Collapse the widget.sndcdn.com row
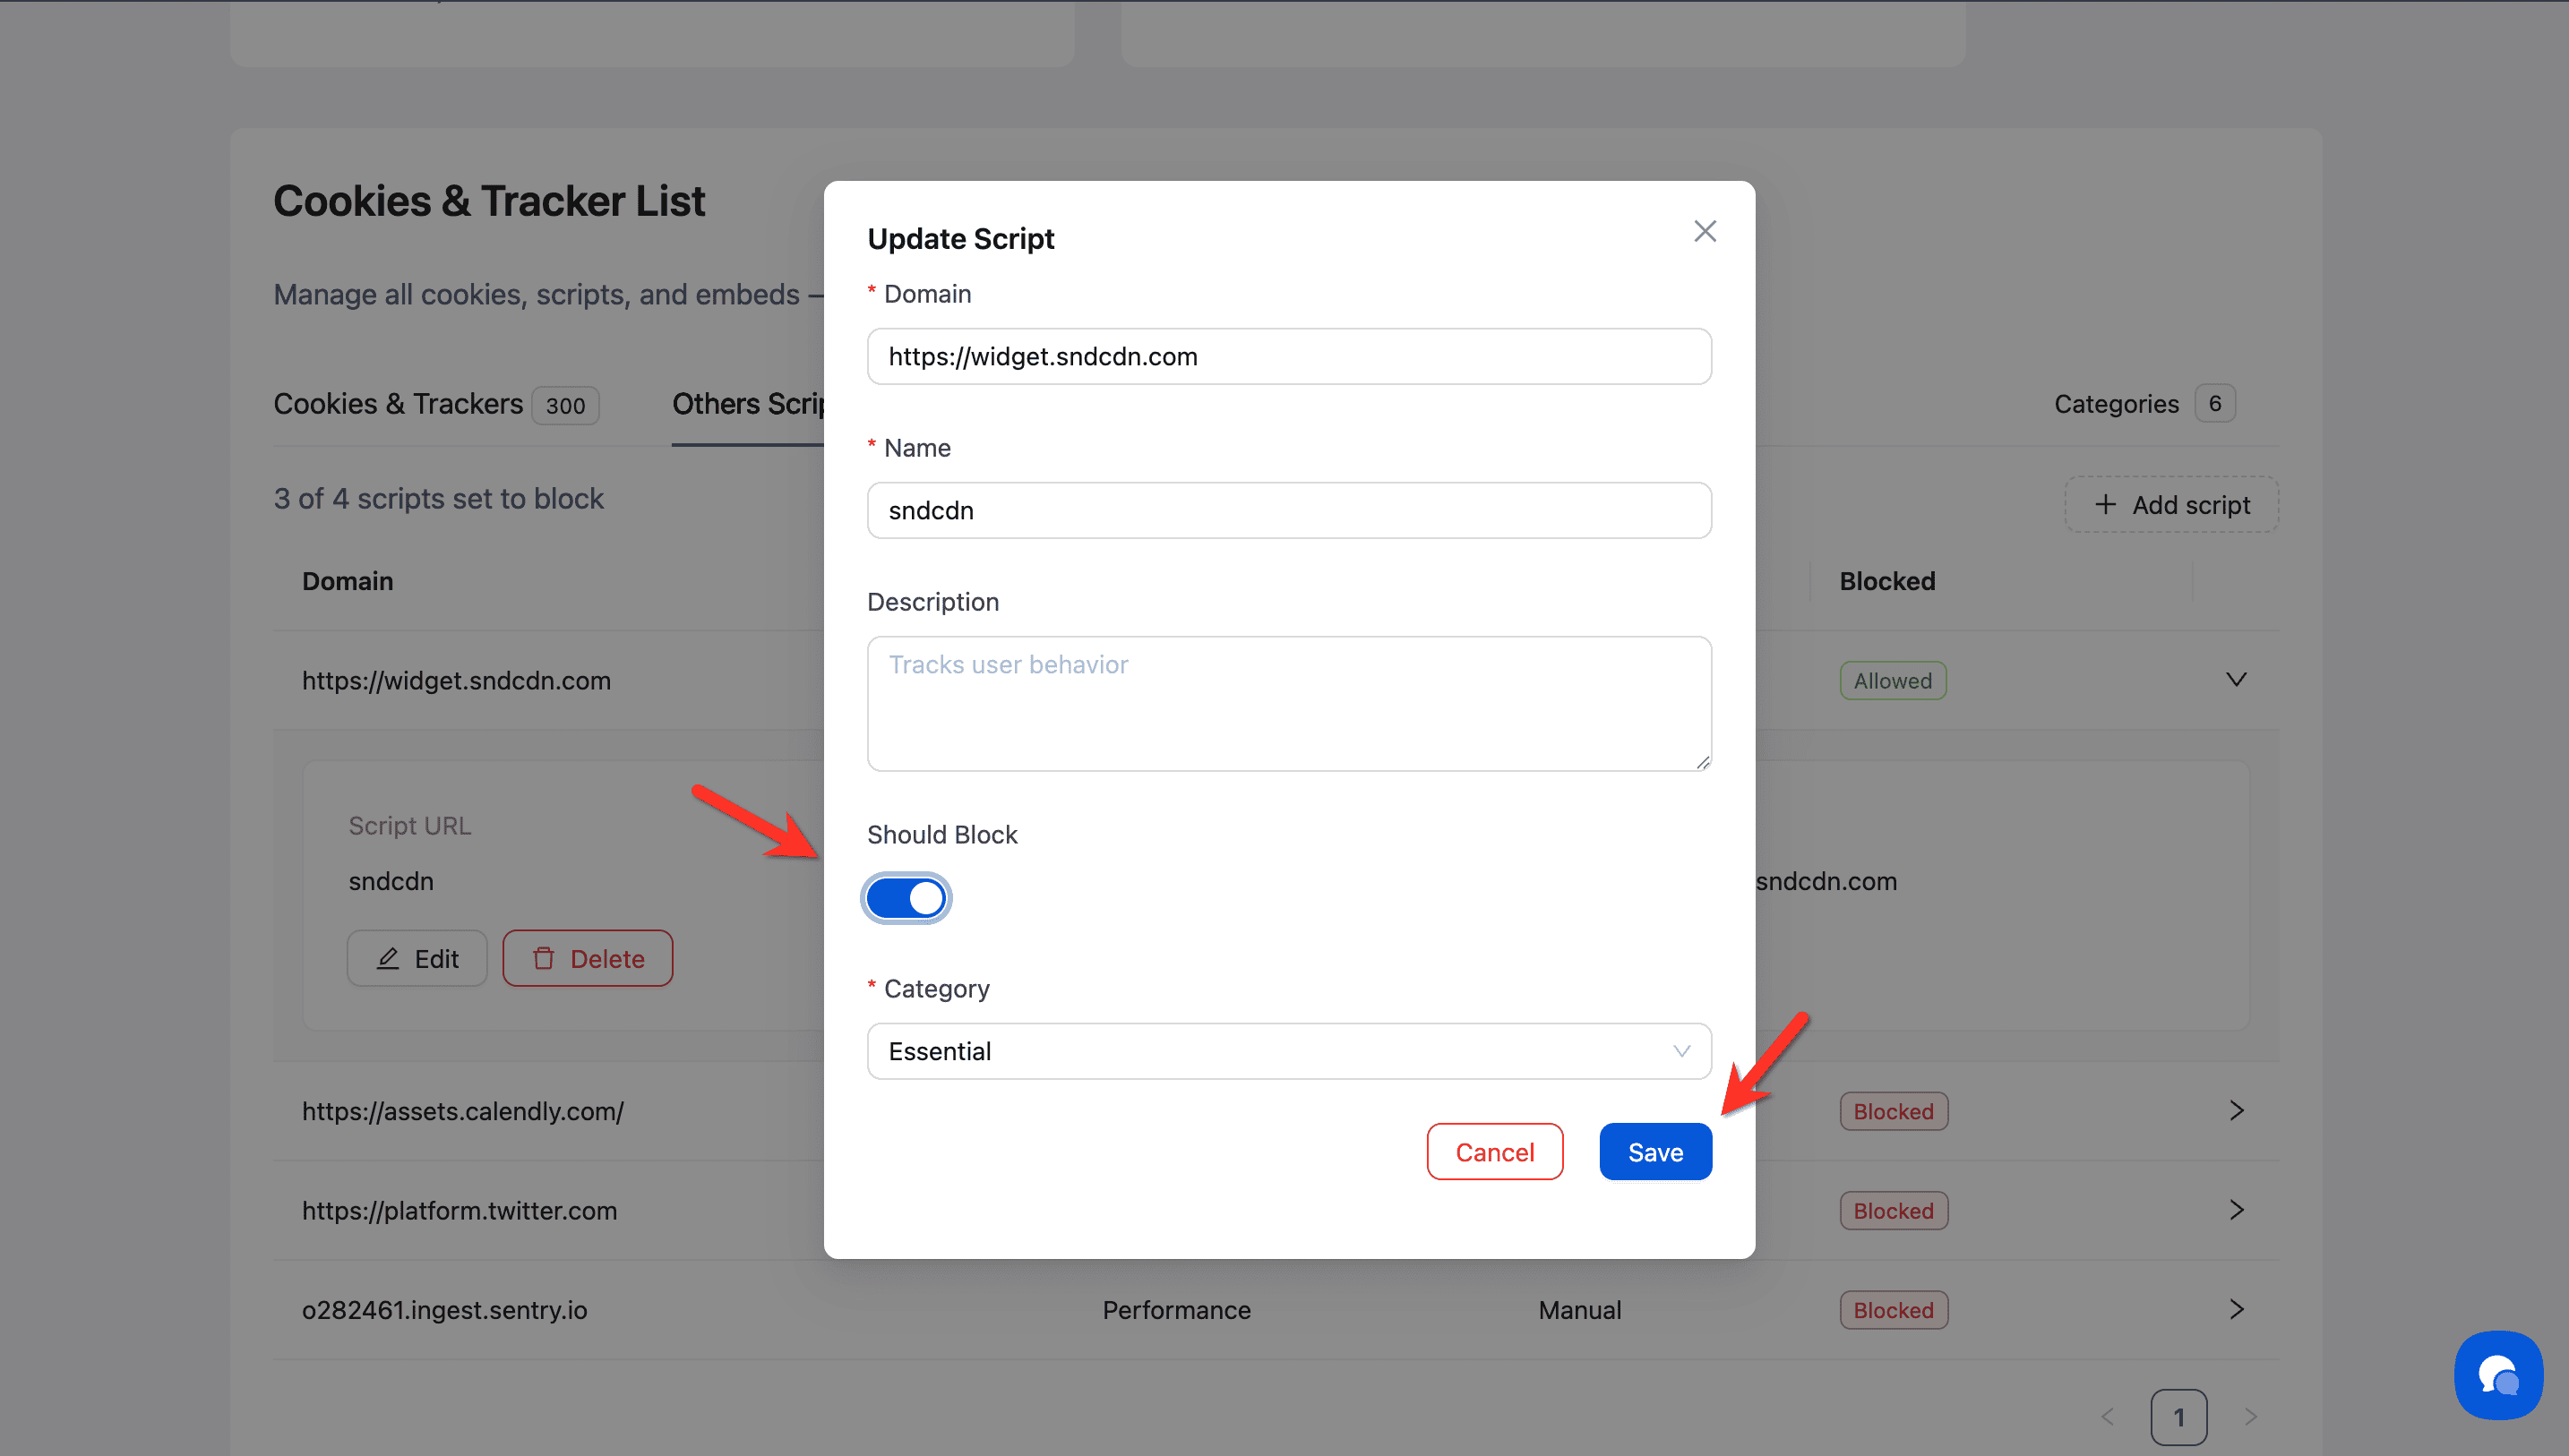This screenshot has height=1456, width=2569. point(2236,680)
